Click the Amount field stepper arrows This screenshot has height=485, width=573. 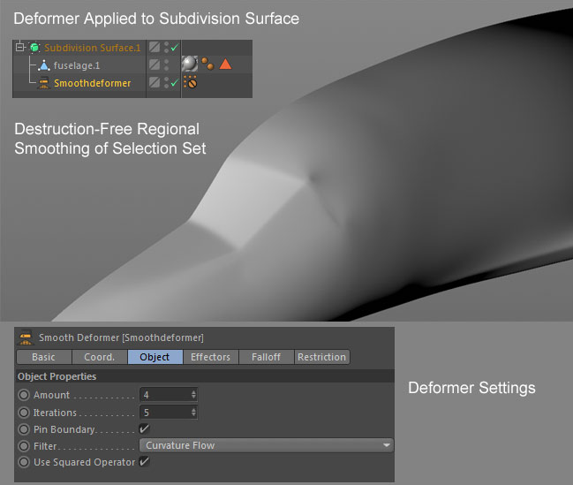pos(193,395)
